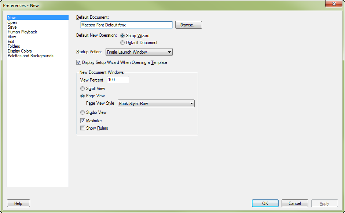Viewport: 345px width, 213px height.
Task: Open the Page View Style dropdown
Action: [156, 104]
